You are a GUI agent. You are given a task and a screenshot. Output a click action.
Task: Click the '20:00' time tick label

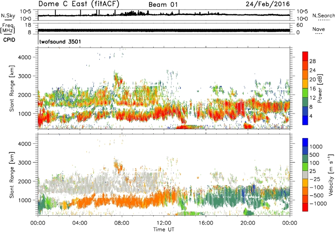pyautogui.click(x=248, y=223)
